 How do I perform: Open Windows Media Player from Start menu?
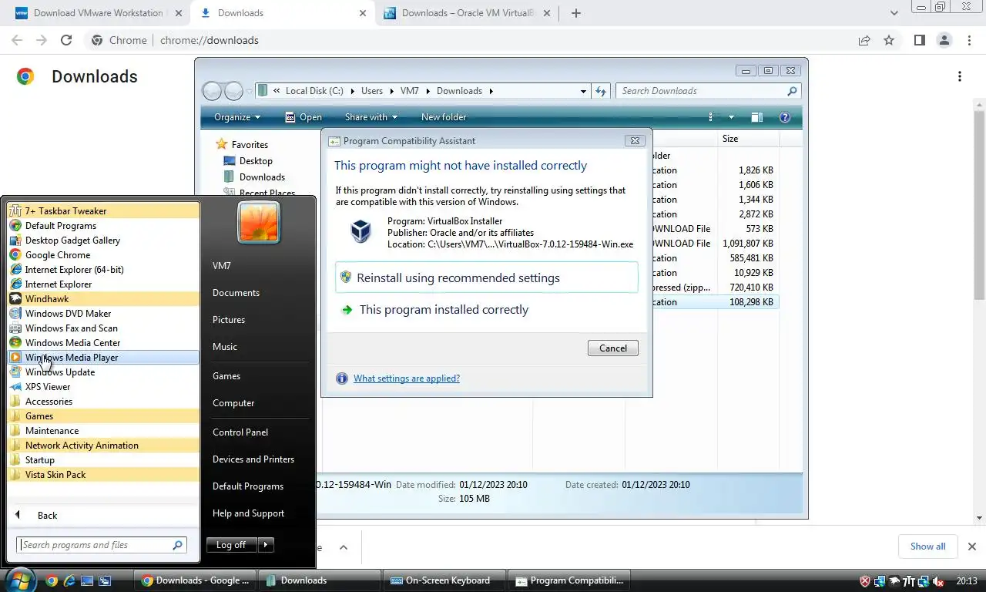[103, 357]
